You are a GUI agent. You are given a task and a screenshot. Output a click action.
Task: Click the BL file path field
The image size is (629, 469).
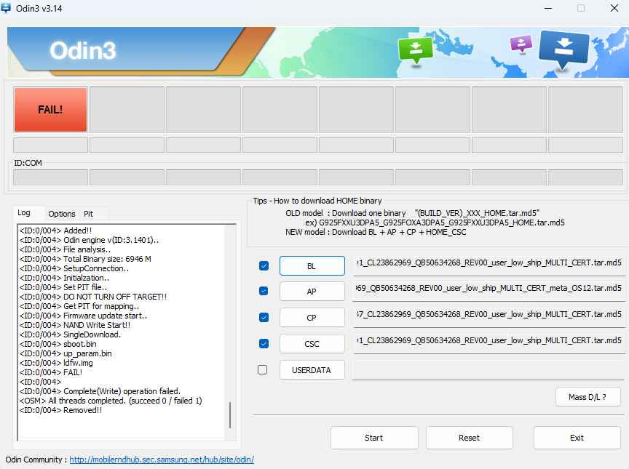tap(489, 265)
